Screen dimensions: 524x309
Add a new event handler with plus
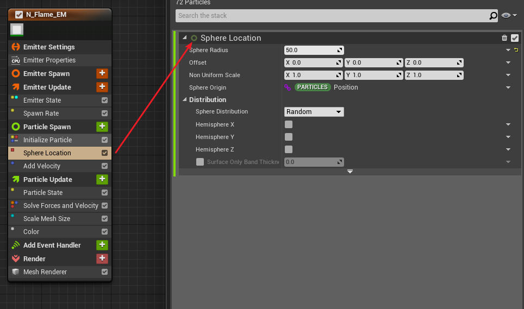102,245
